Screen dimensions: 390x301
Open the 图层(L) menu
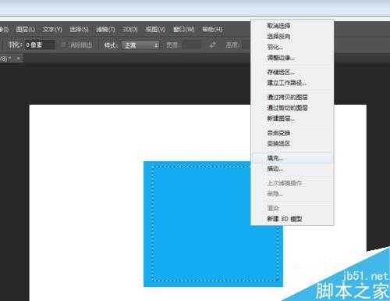[26, 29]
